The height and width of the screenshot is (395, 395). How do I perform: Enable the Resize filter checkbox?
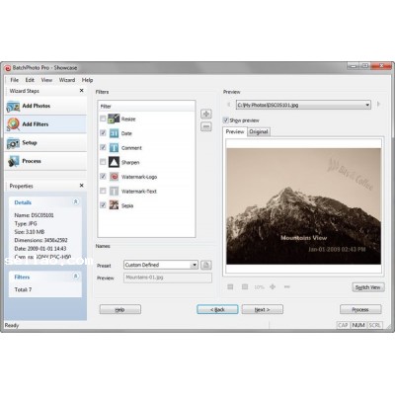coord(103,118)
